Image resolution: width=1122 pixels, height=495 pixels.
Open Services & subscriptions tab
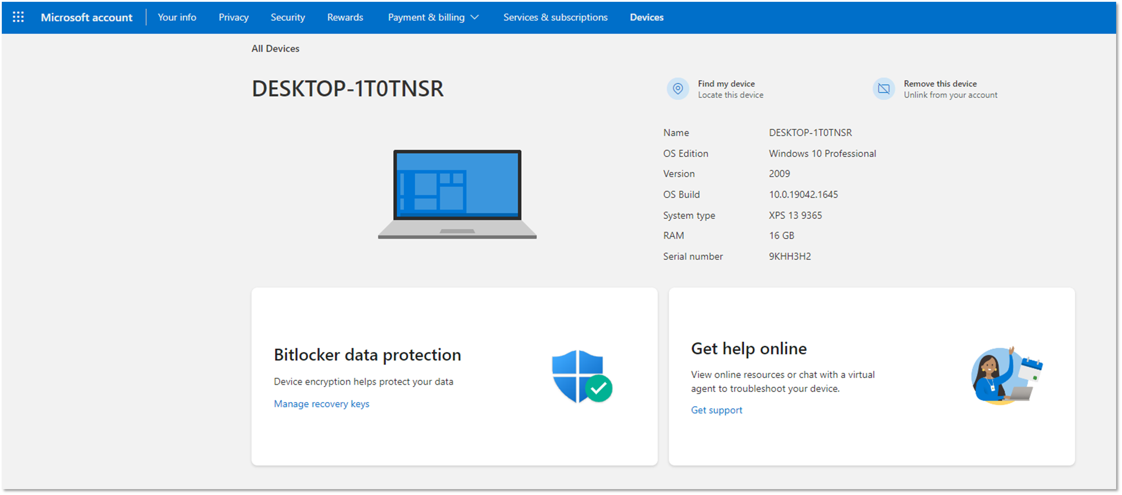tap(555, 17)
